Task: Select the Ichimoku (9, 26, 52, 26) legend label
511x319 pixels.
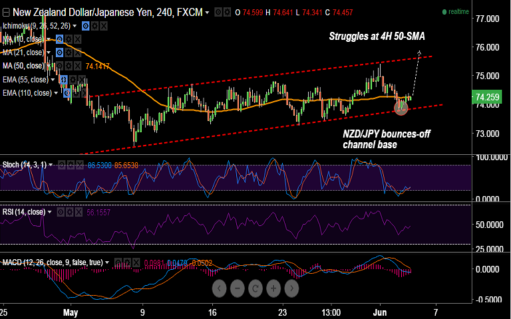Action: pyautogui.click(x=37, y=26)
